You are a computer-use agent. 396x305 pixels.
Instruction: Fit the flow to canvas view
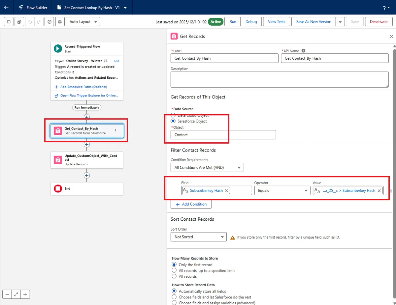click(16, 294)
